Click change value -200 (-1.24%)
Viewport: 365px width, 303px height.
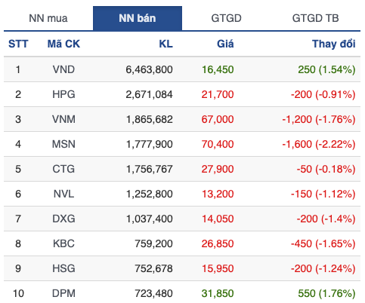[323, 268]
